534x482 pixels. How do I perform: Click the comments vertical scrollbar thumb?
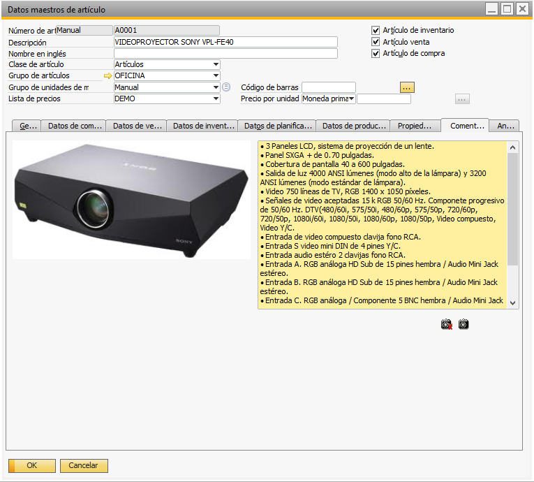pyautogui.click(x=512, y=209)
